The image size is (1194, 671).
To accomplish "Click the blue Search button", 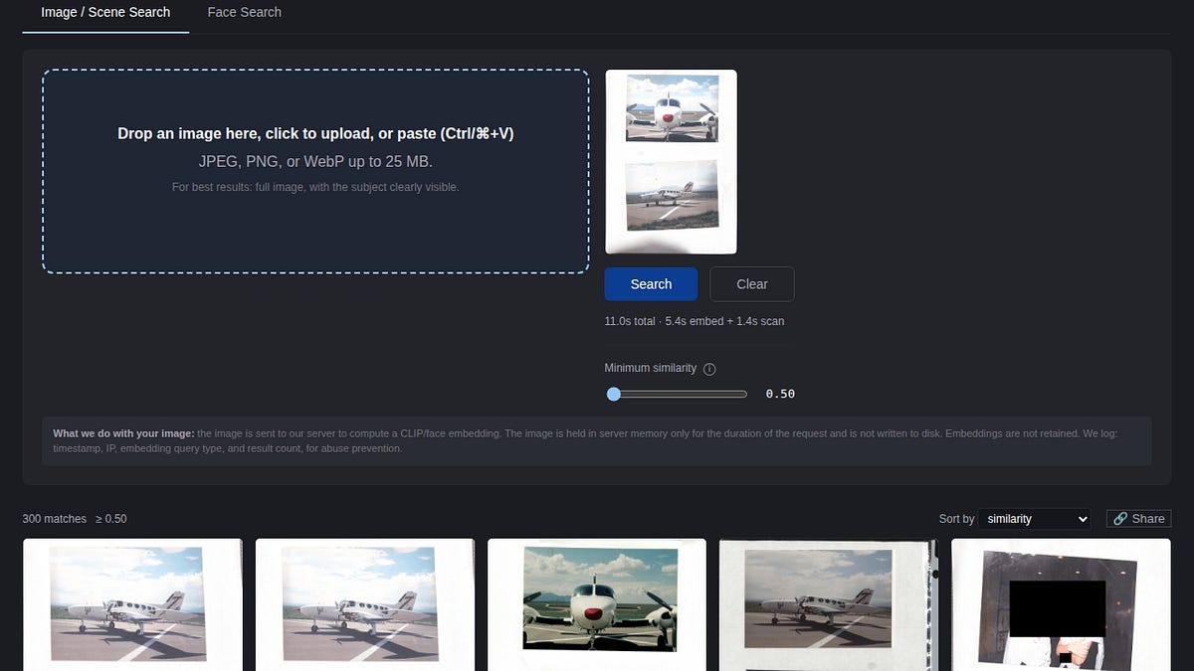I will coord(651,284).
